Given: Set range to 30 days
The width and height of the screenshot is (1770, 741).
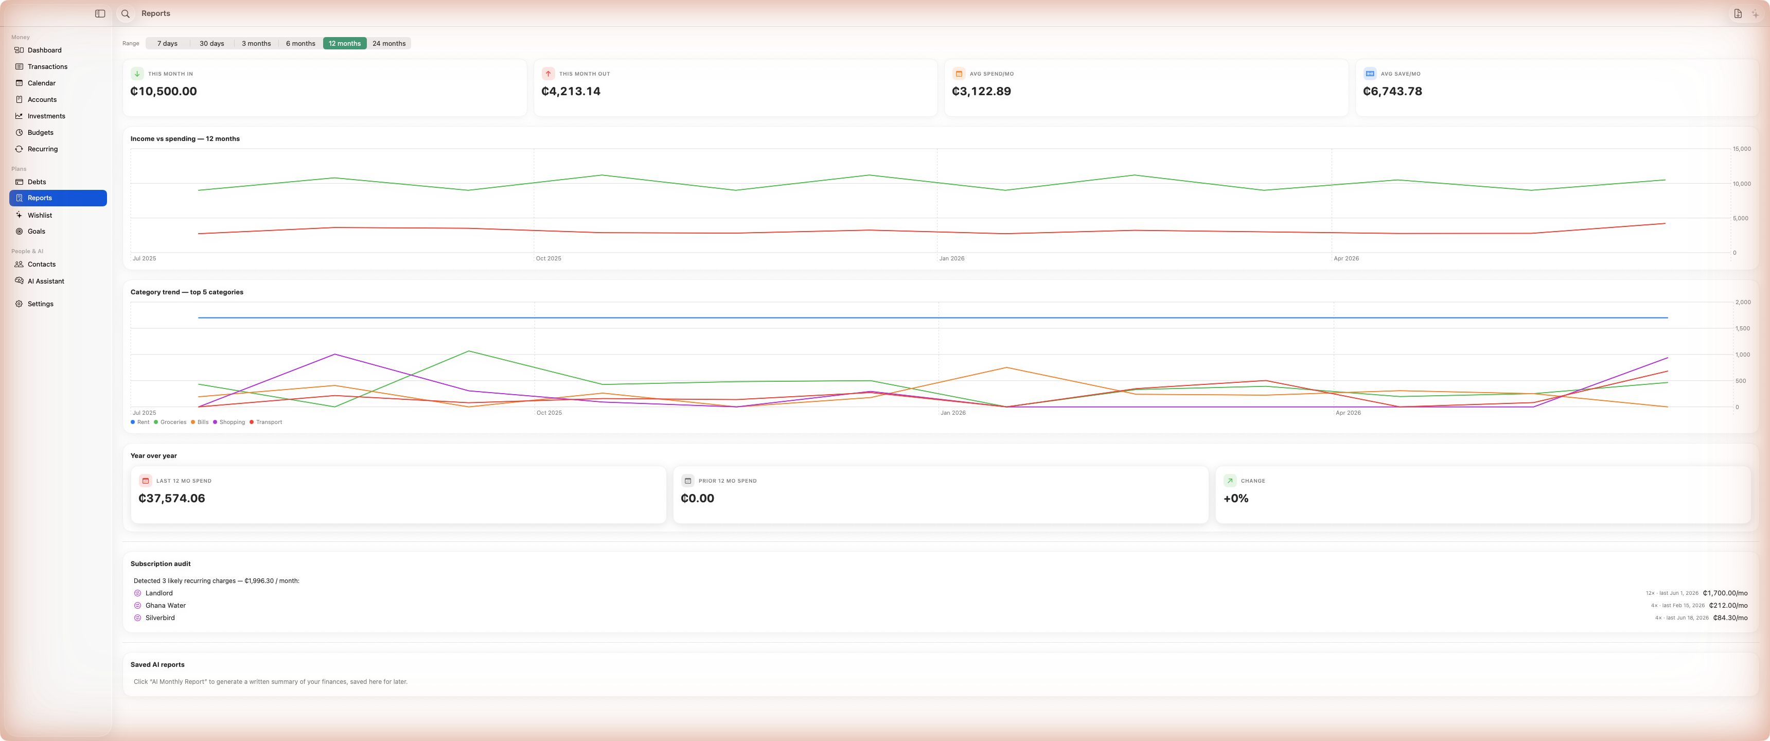Looking at the screenshot, I should 211,43.
